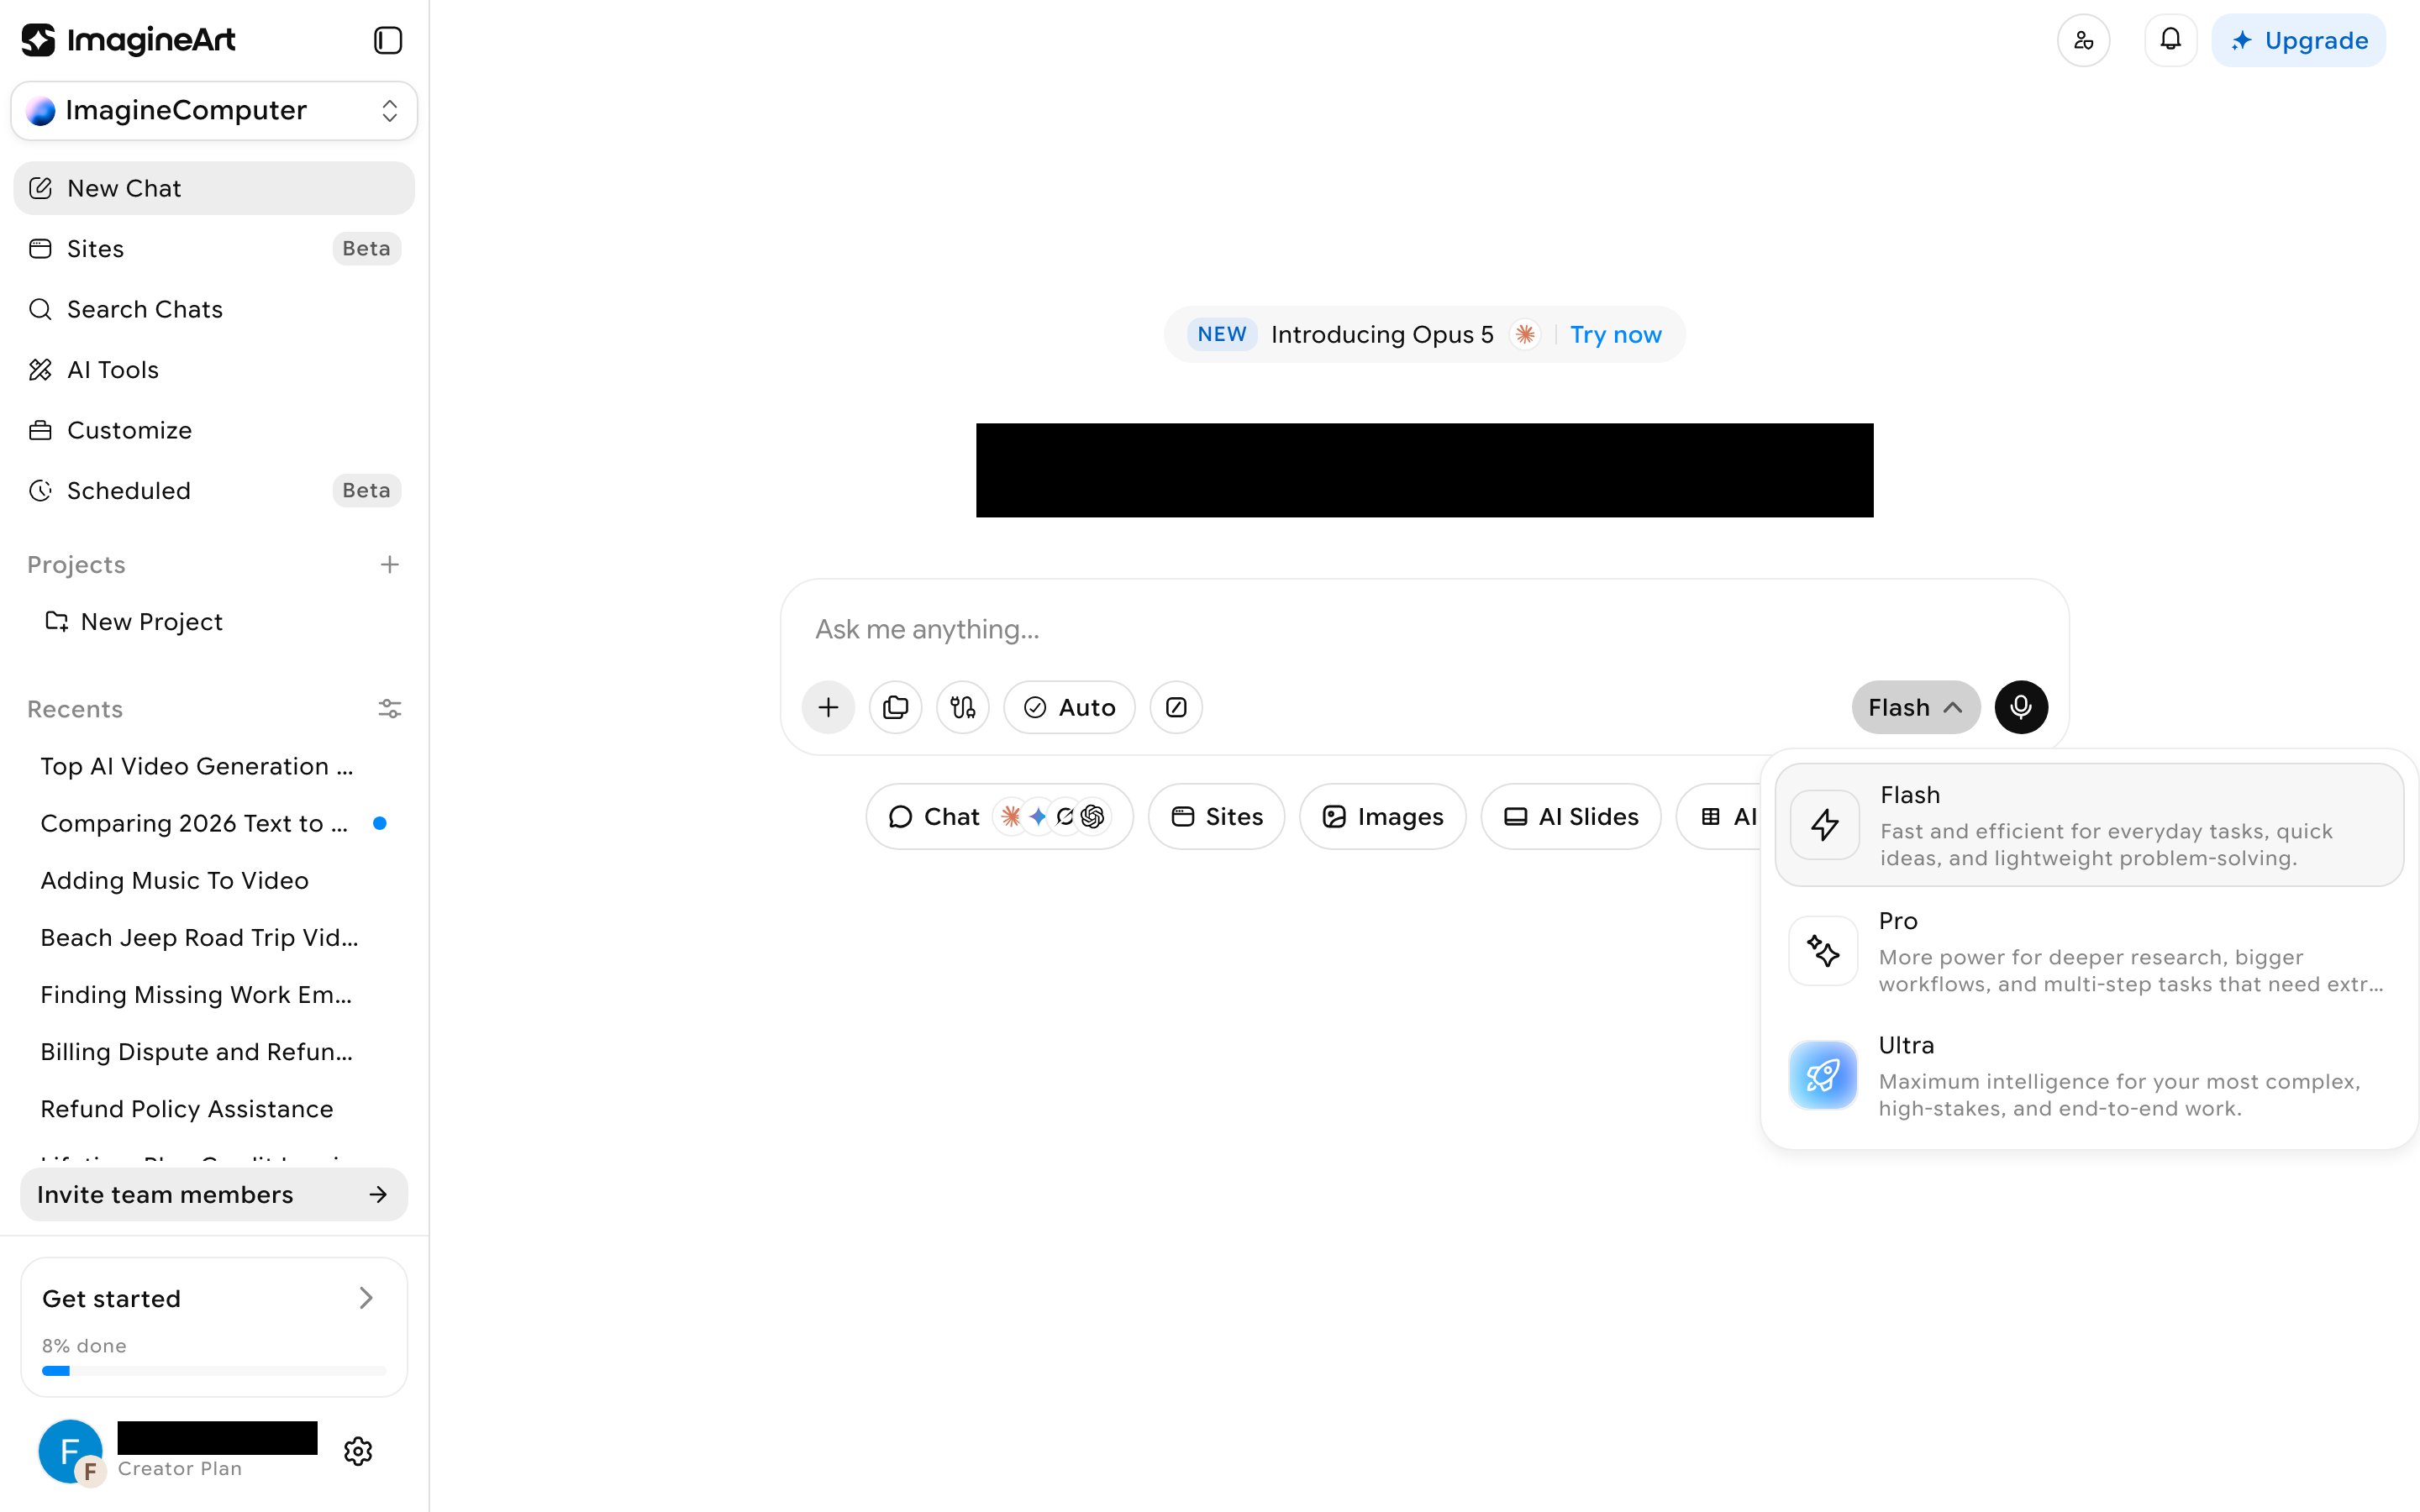Image resolution: width=2420 pixels, height=1512 pixels.
Task: Open recent chat Top AI Video Generation
Action: (x=196, y=766)
